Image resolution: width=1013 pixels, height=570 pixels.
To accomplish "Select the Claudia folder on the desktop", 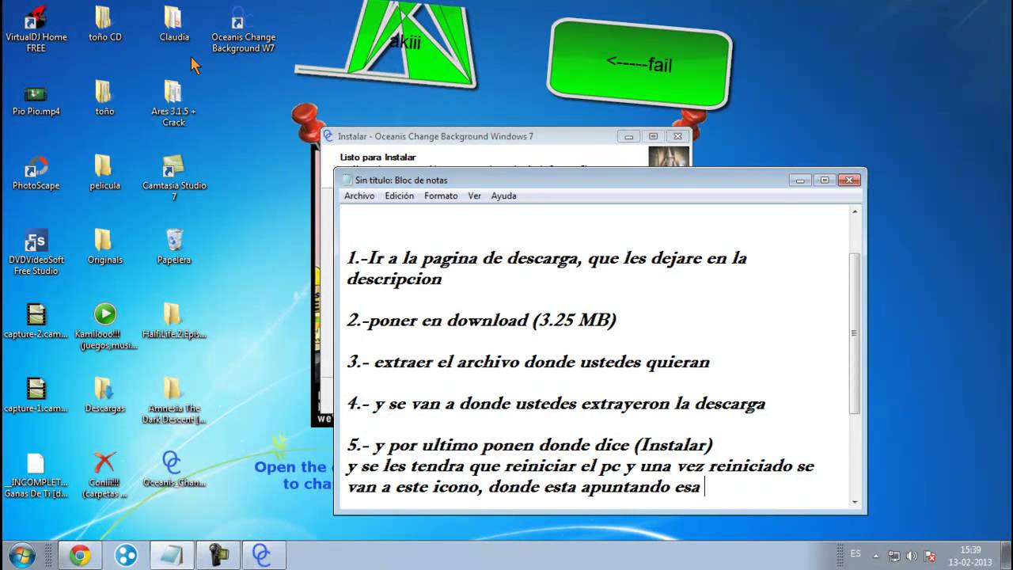I will pos(173,24).
